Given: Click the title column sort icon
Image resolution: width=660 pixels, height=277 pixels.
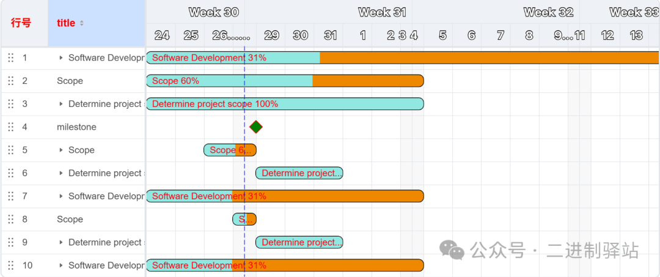Looking at the screenshot, I should pos(82,23).
